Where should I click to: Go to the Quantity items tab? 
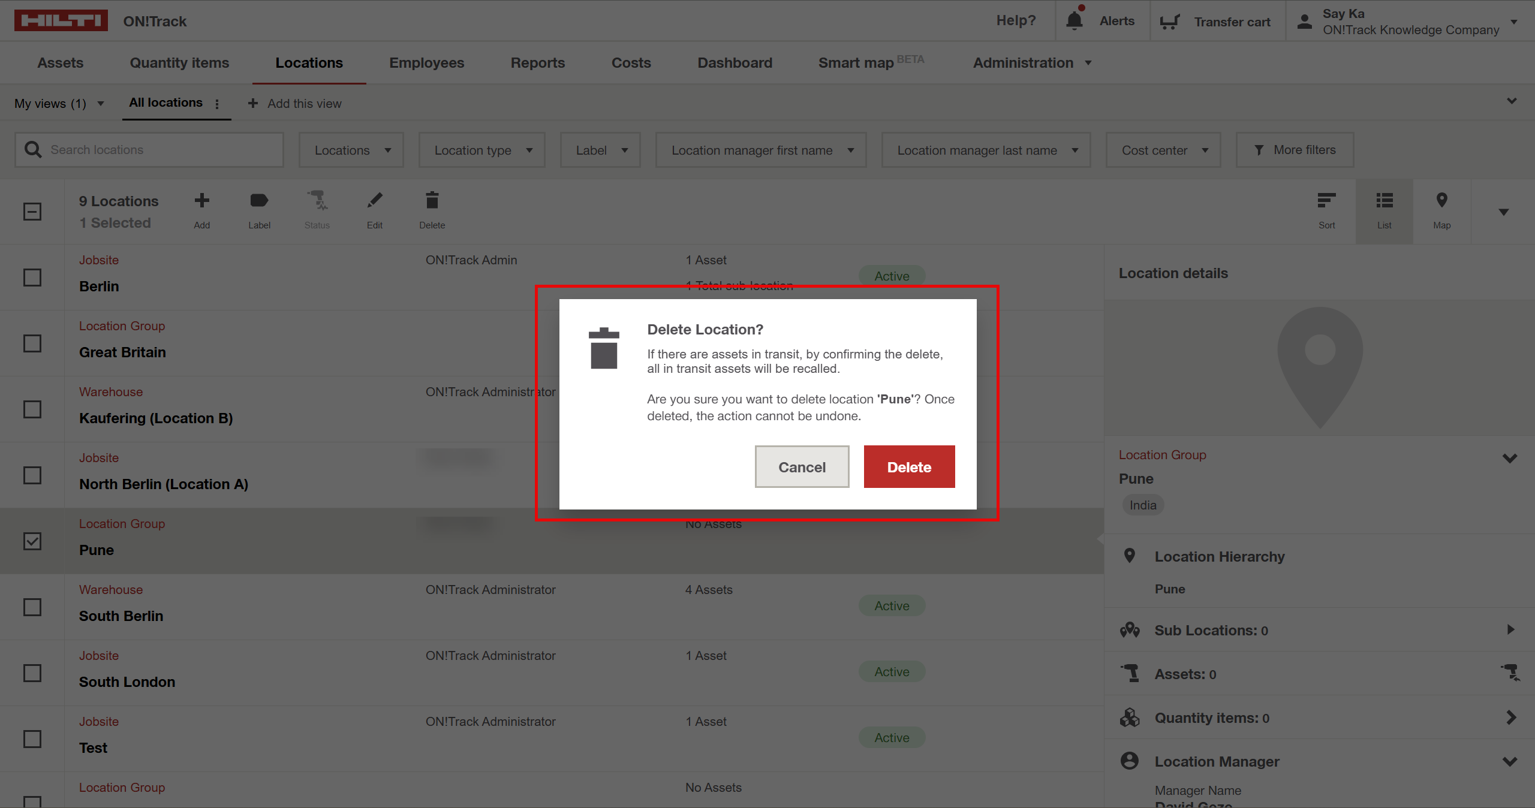pyautogui.click(x=179, y=63)
